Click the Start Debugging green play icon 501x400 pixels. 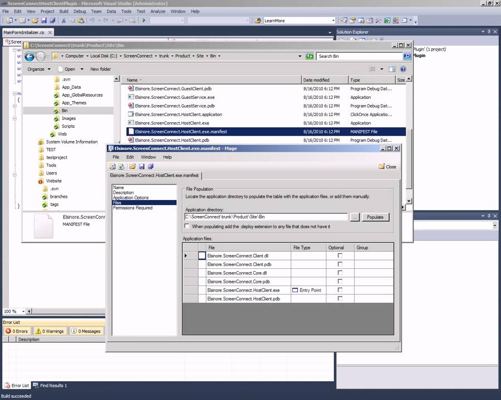pyautogui.click(x=144, y=21)
